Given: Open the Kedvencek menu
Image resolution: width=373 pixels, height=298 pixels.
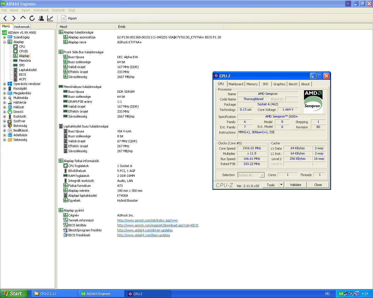Looking at the screenshot, I should click(x=41, y=10).
